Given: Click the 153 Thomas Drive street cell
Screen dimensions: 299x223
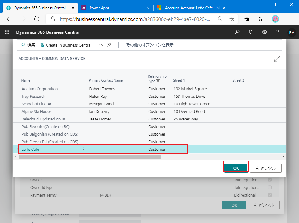Looking at the screenshot, I should pos(189,96).
